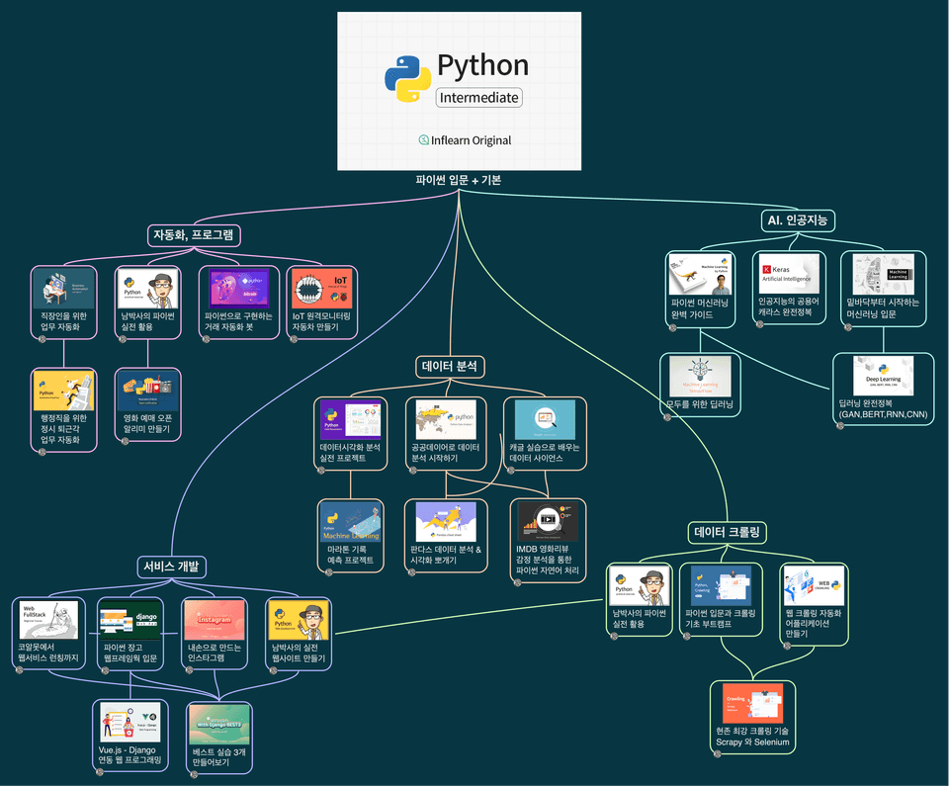Click link icon on 모두를 위한 딥러닝 card
Screen dimensions: 949x786
[667, 416]
